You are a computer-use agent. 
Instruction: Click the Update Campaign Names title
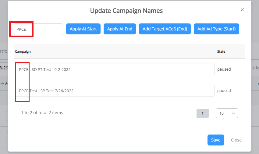pos(126,11)
